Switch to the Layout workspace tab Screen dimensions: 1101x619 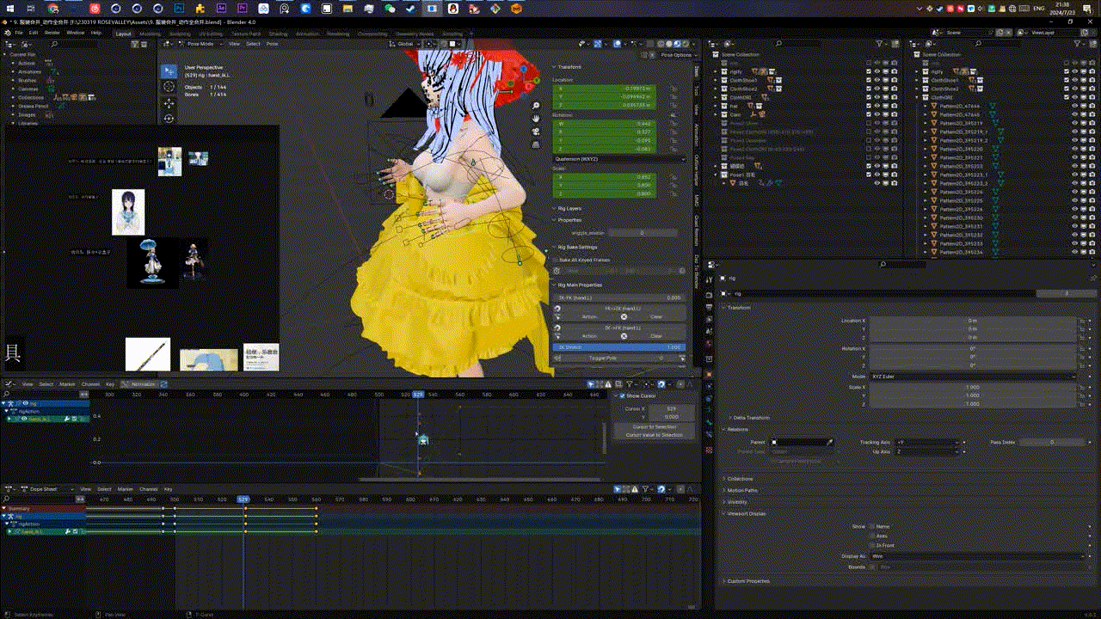pyautogui.click(x=124, y=34)
